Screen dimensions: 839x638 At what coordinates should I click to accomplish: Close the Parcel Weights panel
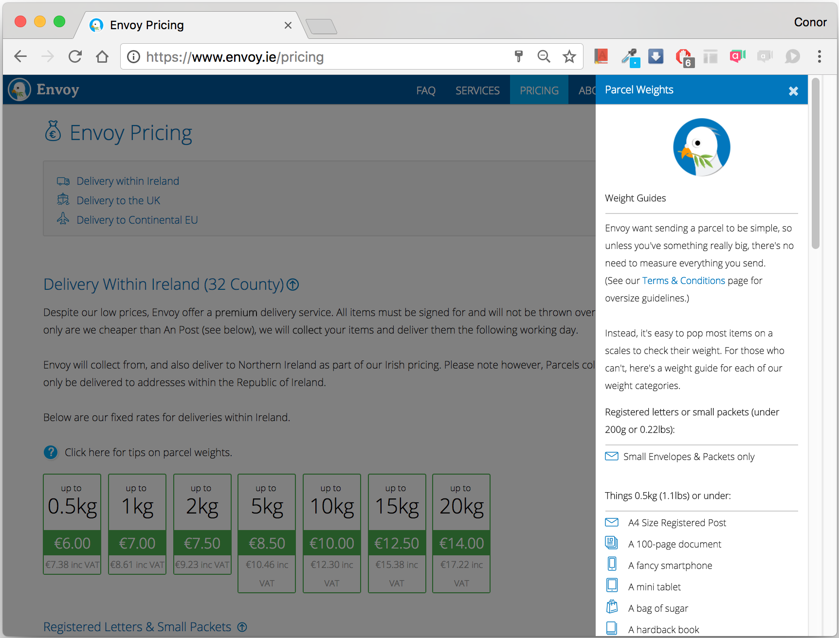[793, 91]
